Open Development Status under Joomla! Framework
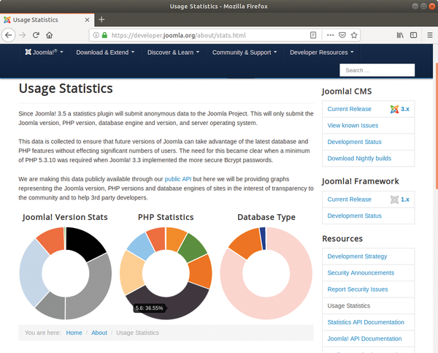Viewport: 438px width, 353px height. pos(354,216)
